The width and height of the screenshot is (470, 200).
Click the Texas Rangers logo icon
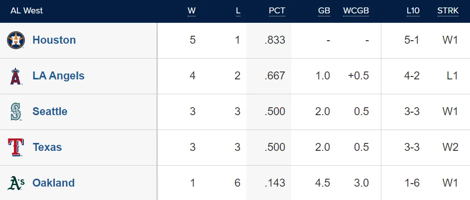pyautogui.click(x=15, y=147)
